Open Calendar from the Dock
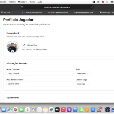The width and height of the screenshot is (114, 114). coord(28,110)
